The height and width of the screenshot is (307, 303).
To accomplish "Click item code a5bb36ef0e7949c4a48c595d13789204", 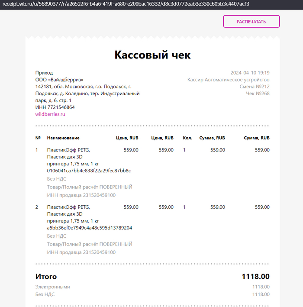I will 90,228.
